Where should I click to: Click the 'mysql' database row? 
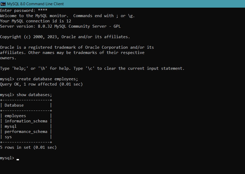[x=26, y=126]
